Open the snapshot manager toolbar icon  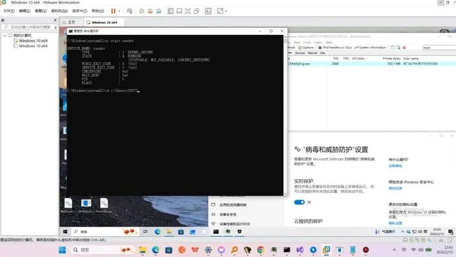point(159,11)
